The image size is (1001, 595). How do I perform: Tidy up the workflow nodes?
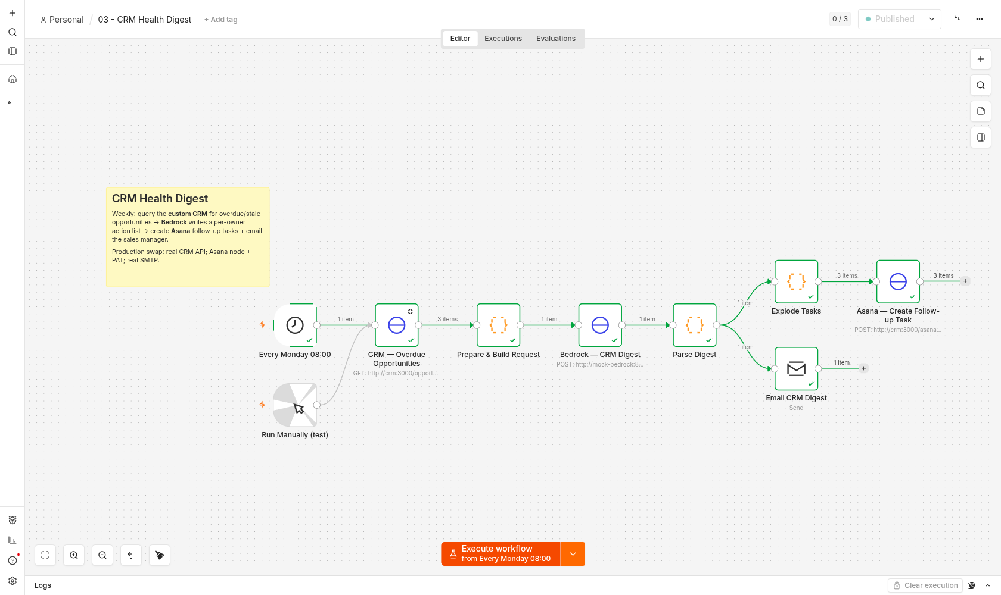point(160,555)
